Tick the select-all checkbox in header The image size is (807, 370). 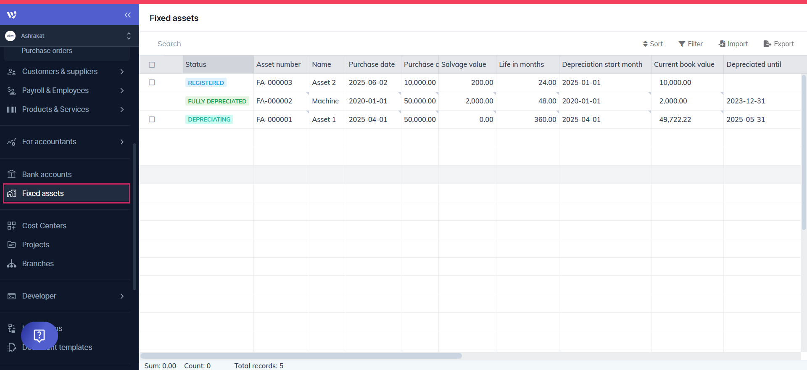[x=152, y=65]
